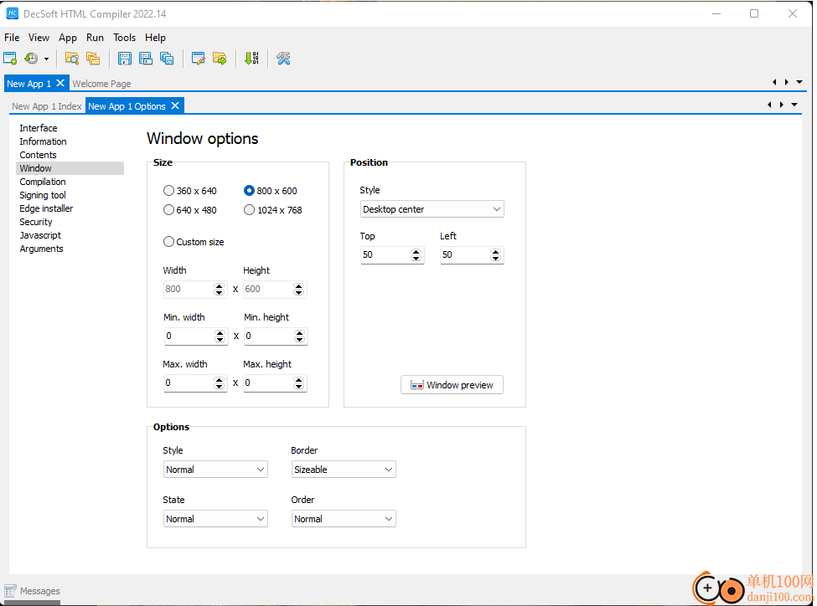Click the glasses icon on Window preview
Screen dimensions: 817x606
416,385
